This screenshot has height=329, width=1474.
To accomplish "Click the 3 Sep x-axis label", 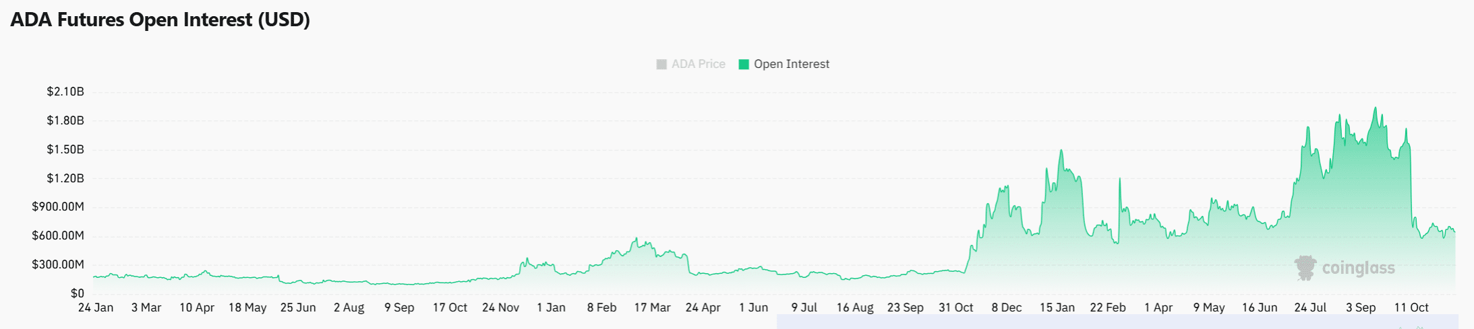I will click(1360, 307).
